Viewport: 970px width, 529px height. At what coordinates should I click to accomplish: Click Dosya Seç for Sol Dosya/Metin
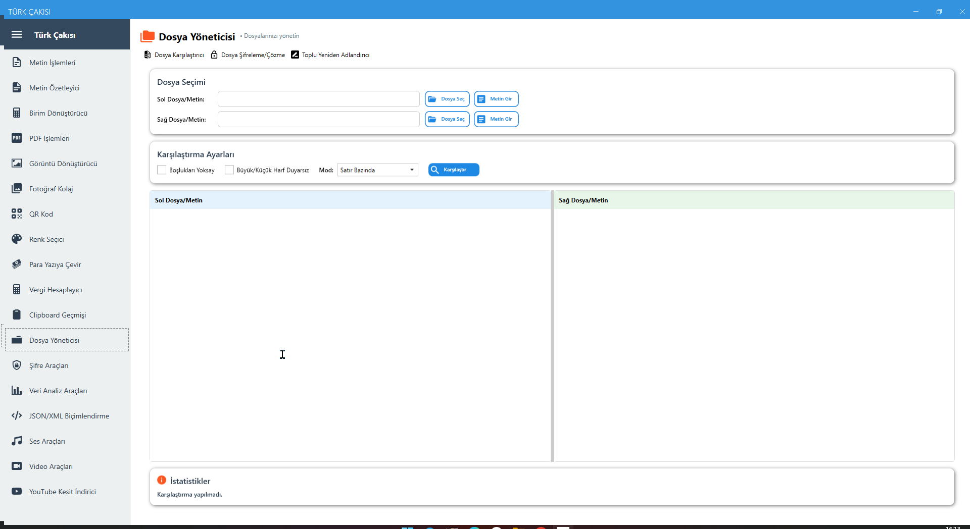447,99
